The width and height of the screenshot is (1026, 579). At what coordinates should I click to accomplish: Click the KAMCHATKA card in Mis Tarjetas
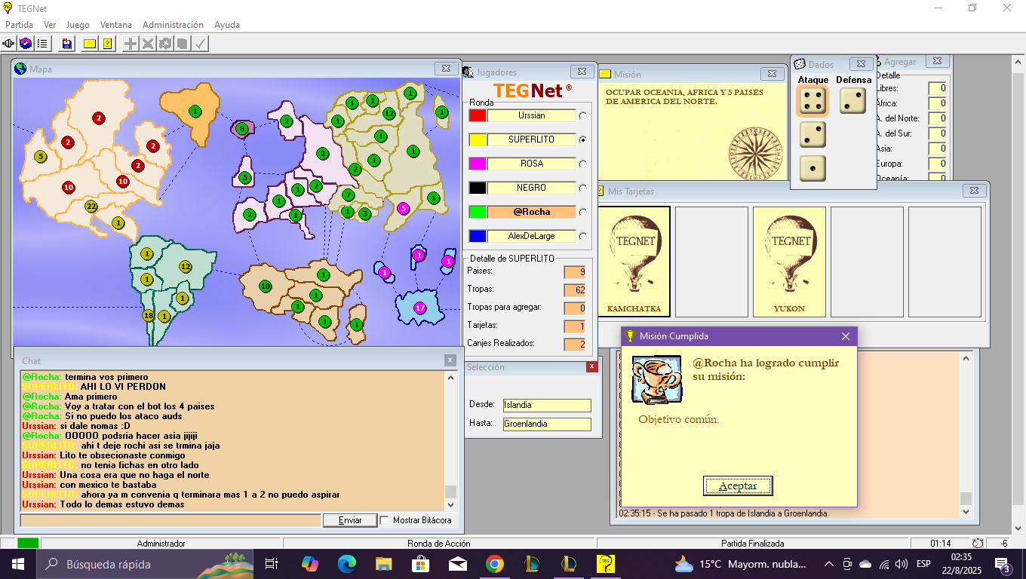(x=634, y=262)
